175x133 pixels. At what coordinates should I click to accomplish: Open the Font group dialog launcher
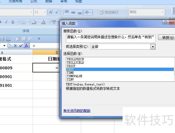[x=58, y=30]
